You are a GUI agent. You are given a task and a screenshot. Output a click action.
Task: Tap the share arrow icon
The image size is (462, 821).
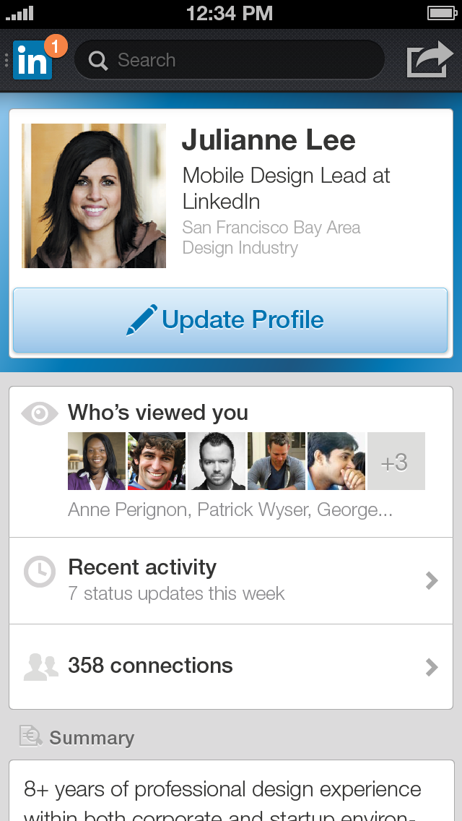[x=430, y=59]
